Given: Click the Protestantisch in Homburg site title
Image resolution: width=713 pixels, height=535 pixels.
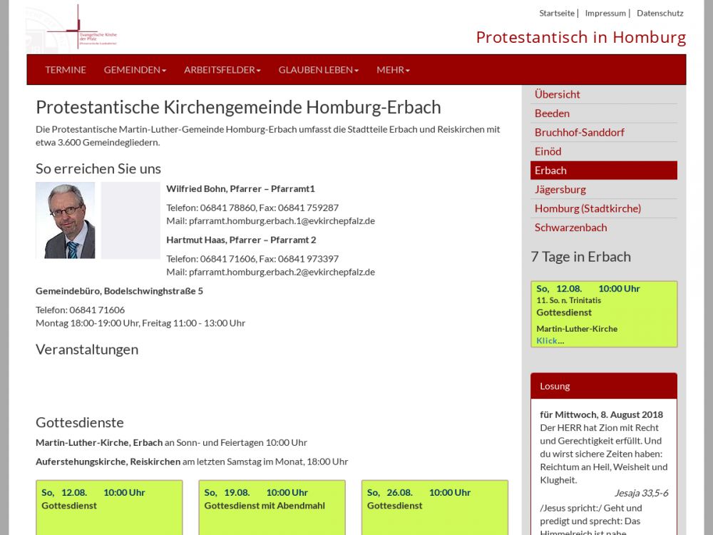Looking at the screenshot, I should (x=580, y=37).
